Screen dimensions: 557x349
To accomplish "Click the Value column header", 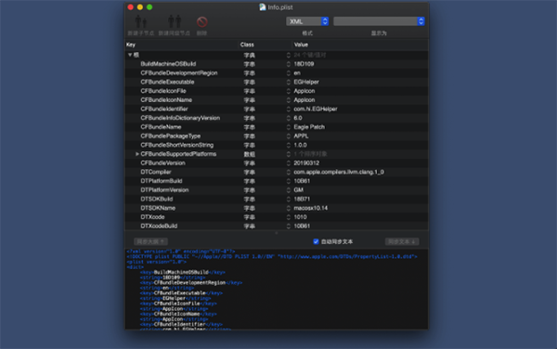I will (301, 45).
